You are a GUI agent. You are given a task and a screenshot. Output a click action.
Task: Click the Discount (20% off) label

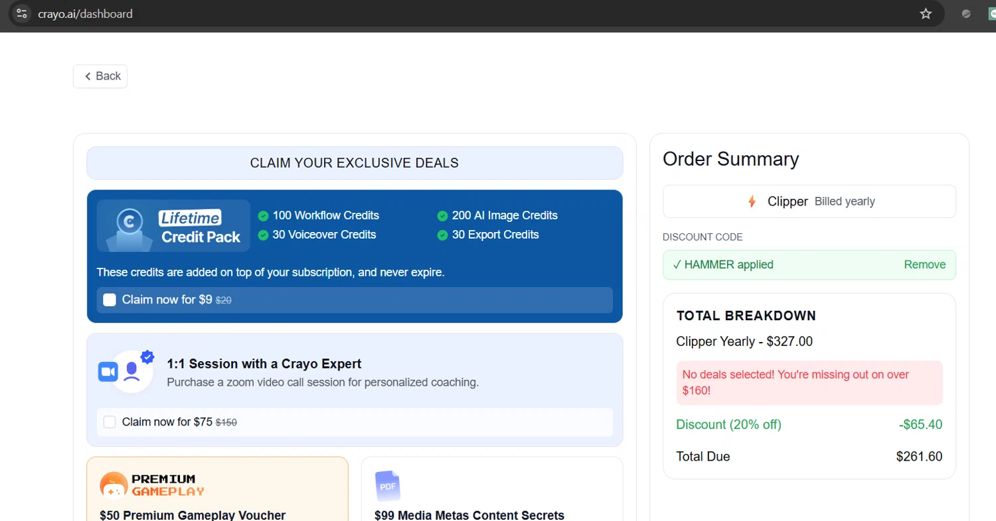[x=728, y=425]
